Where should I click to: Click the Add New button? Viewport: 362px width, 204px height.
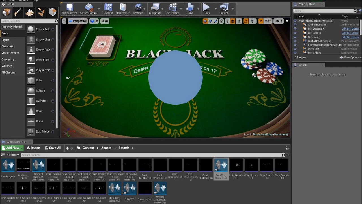coord(12,148)
